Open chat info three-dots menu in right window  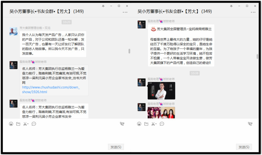pyautogui.click(x=253, y=12)
